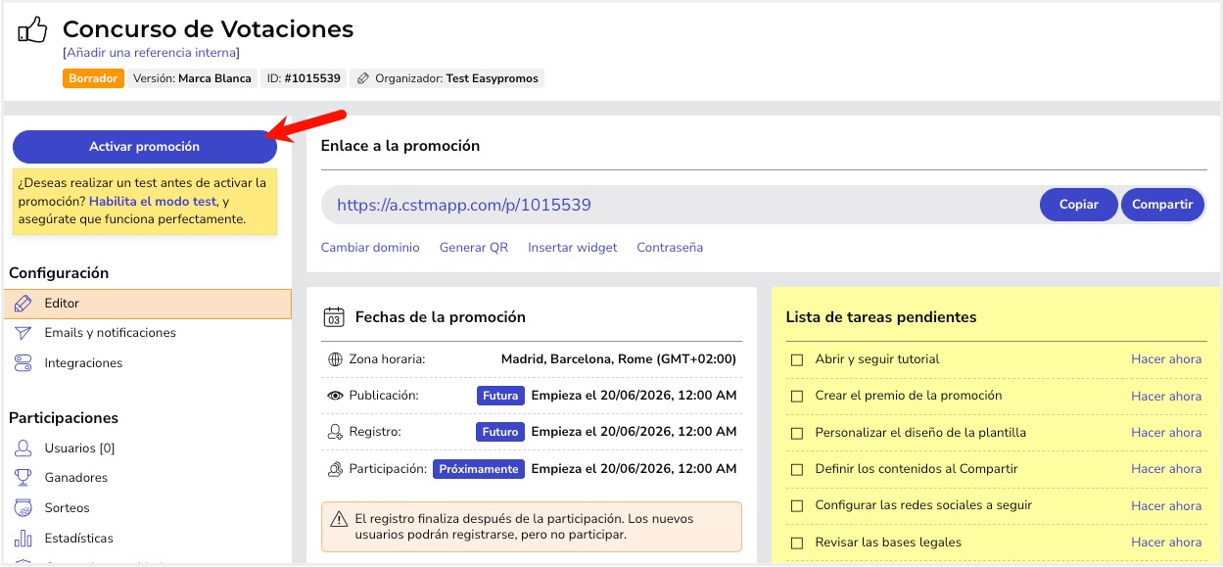This screenshot has width=1223, height=567.
Task: Click Añadir una referencia interna link
Action: coord(151,53)
